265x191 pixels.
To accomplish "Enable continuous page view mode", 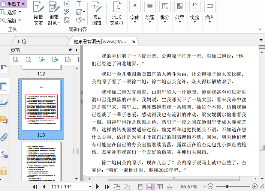I will 150,186.
